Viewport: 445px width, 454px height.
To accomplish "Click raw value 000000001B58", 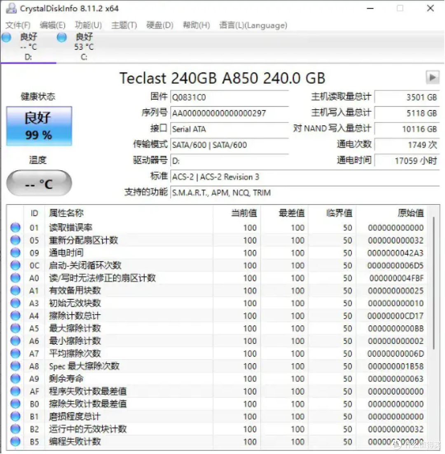I will click(x=396, y=366).
